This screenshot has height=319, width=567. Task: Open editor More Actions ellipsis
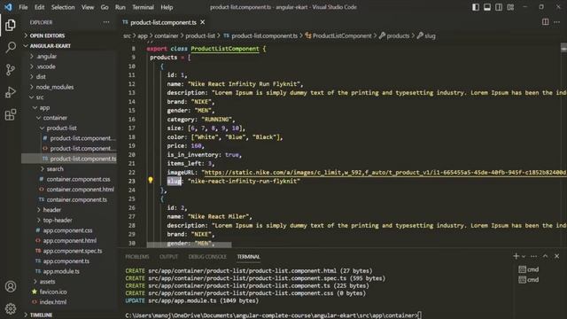[x=557, y=22]
